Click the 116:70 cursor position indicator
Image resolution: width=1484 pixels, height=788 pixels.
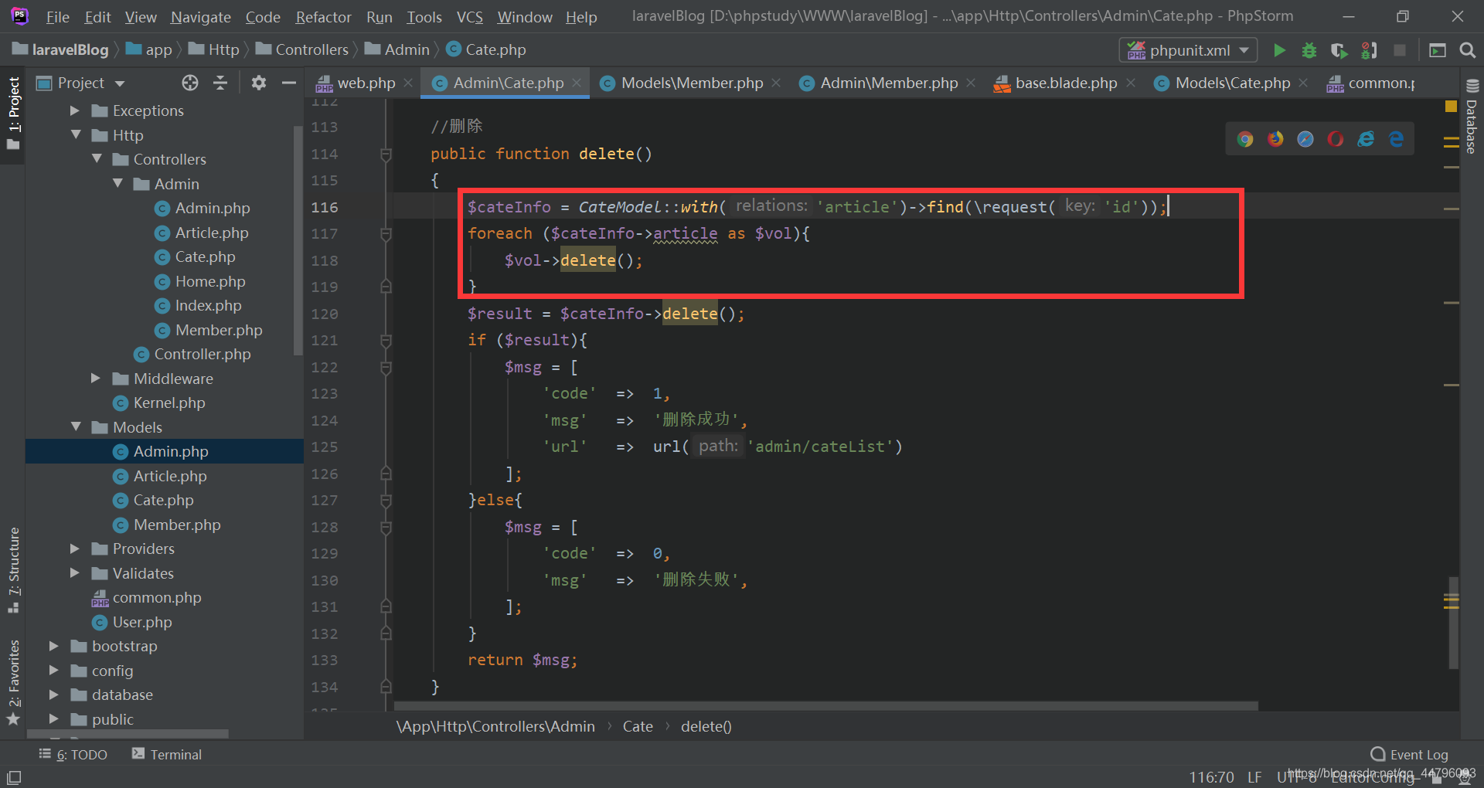(x=1211, y=776)
